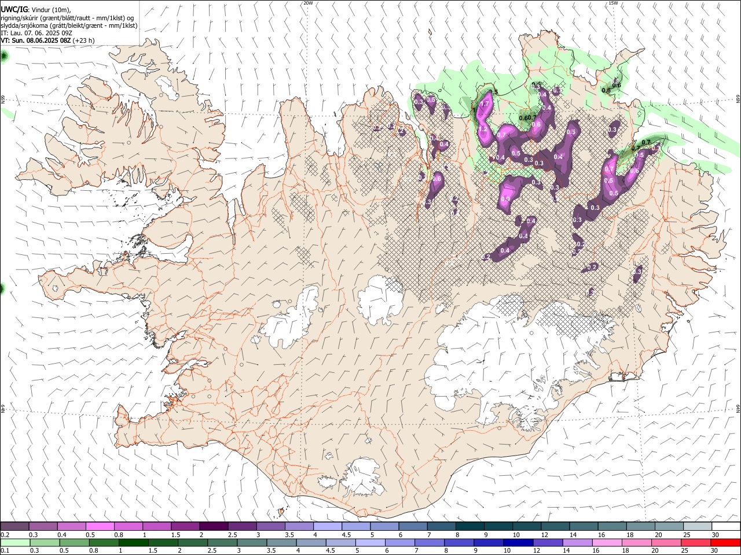Select snow scale swatch between 0.2 and 0.3
The width and height of the screenshot is (741, 555).
coord(14,527)
